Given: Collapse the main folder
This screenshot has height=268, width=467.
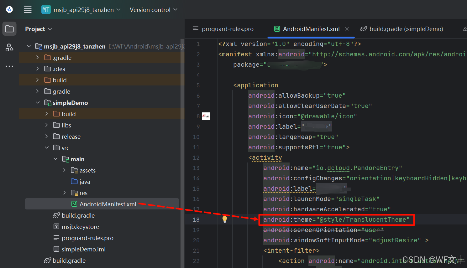Looking at the screenshot, I should [55, 159].
